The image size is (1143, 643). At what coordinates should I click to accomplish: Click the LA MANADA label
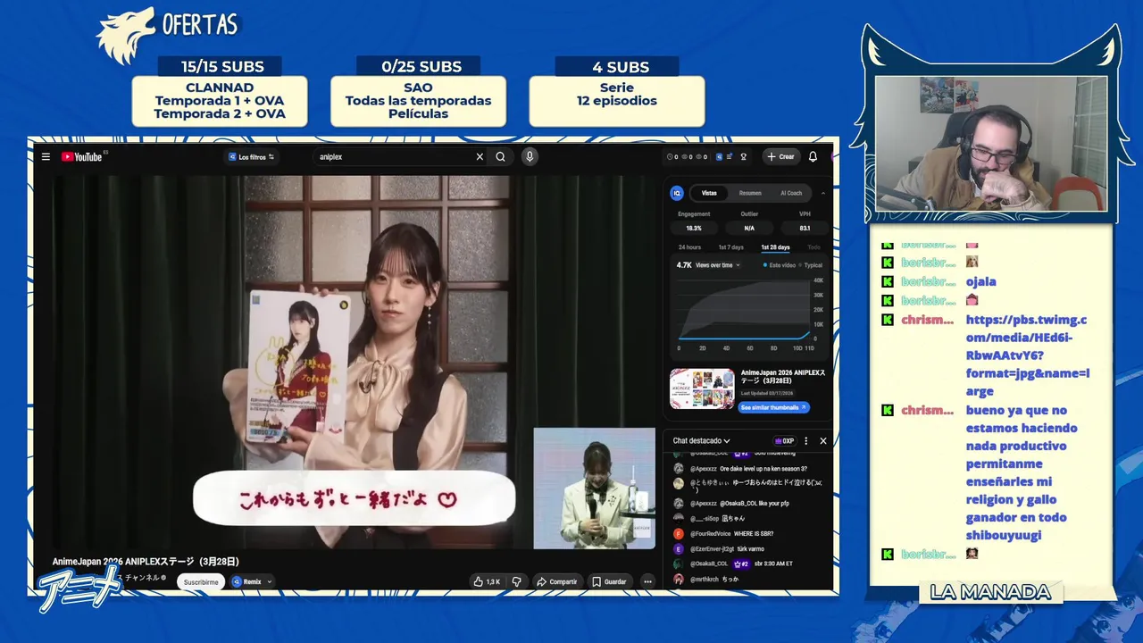[x=990, y=592]
